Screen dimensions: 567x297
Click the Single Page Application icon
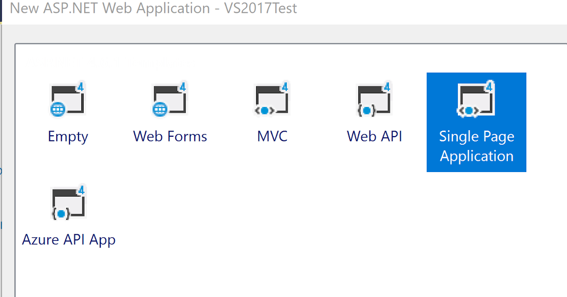[476, 100]
